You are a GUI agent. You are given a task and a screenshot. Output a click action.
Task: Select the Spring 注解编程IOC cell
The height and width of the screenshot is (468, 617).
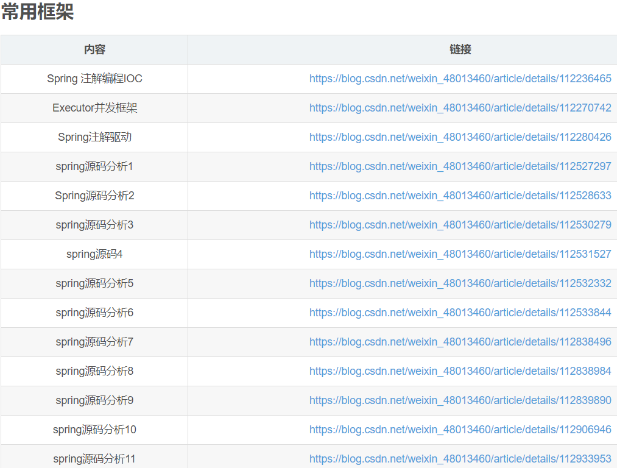(94, 79)
